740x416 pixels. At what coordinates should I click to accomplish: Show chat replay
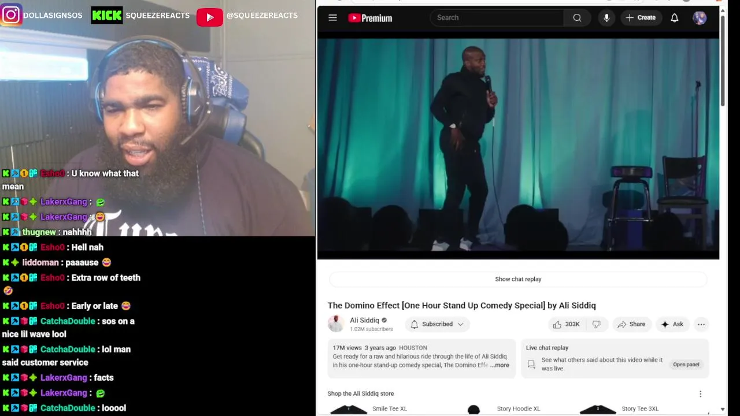(518, 279)
